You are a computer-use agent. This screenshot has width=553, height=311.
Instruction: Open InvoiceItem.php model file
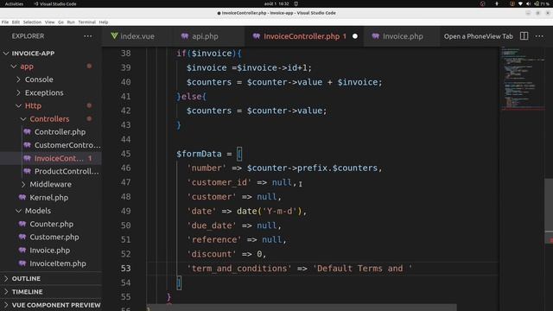coord(58,263)
